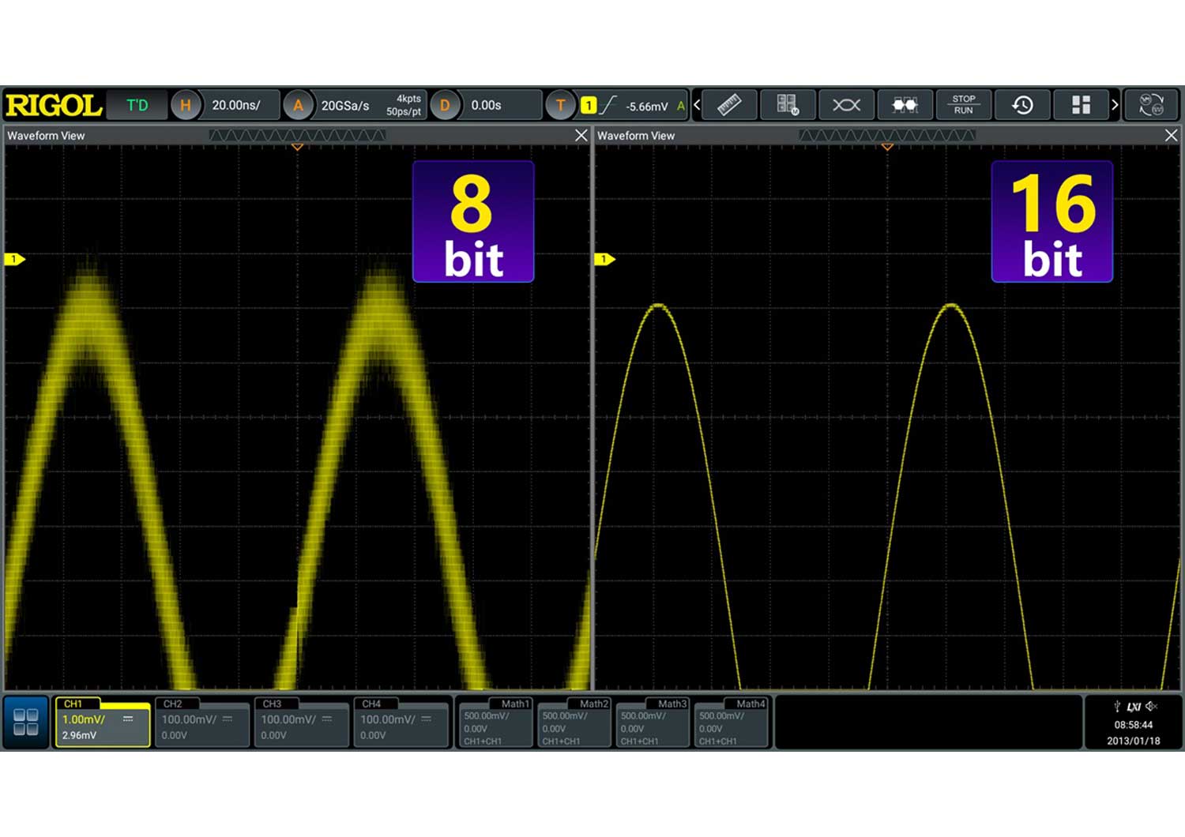Open the eye diagram crossing icon
The image size is (1185, 837).
click(846, 105)
